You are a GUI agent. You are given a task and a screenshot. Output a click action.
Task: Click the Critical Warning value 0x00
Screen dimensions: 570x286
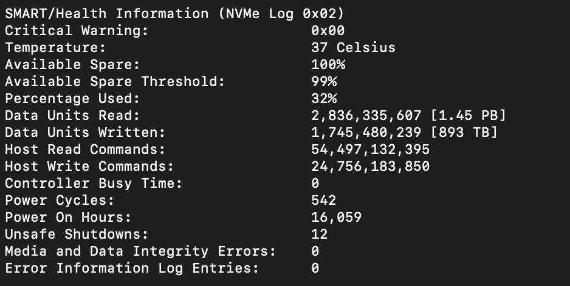coord(328,30)
